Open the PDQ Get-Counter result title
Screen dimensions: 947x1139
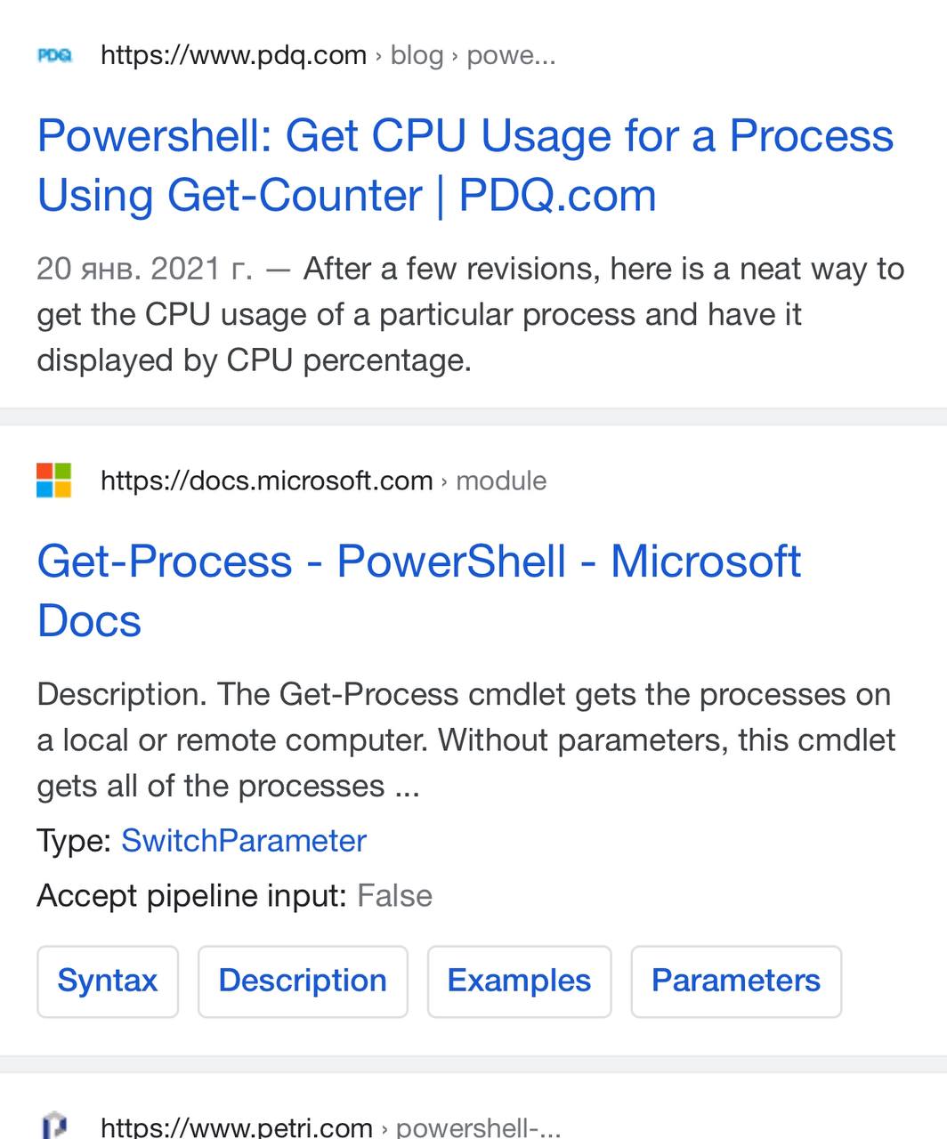pos(465,166)
